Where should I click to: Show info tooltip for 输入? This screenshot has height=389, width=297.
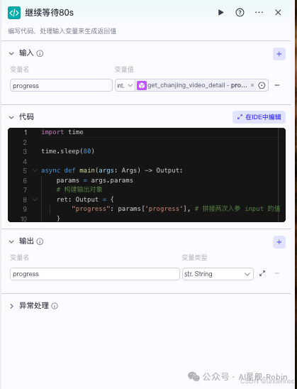pyautogui.click(x=40, y=53)
